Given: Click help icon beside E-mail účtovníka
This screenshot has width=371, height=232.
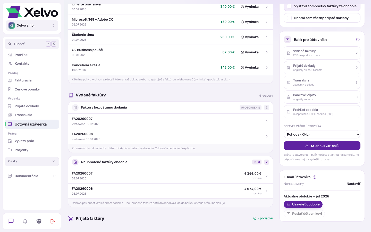Looking at the screenshot, I should point(315,177).
